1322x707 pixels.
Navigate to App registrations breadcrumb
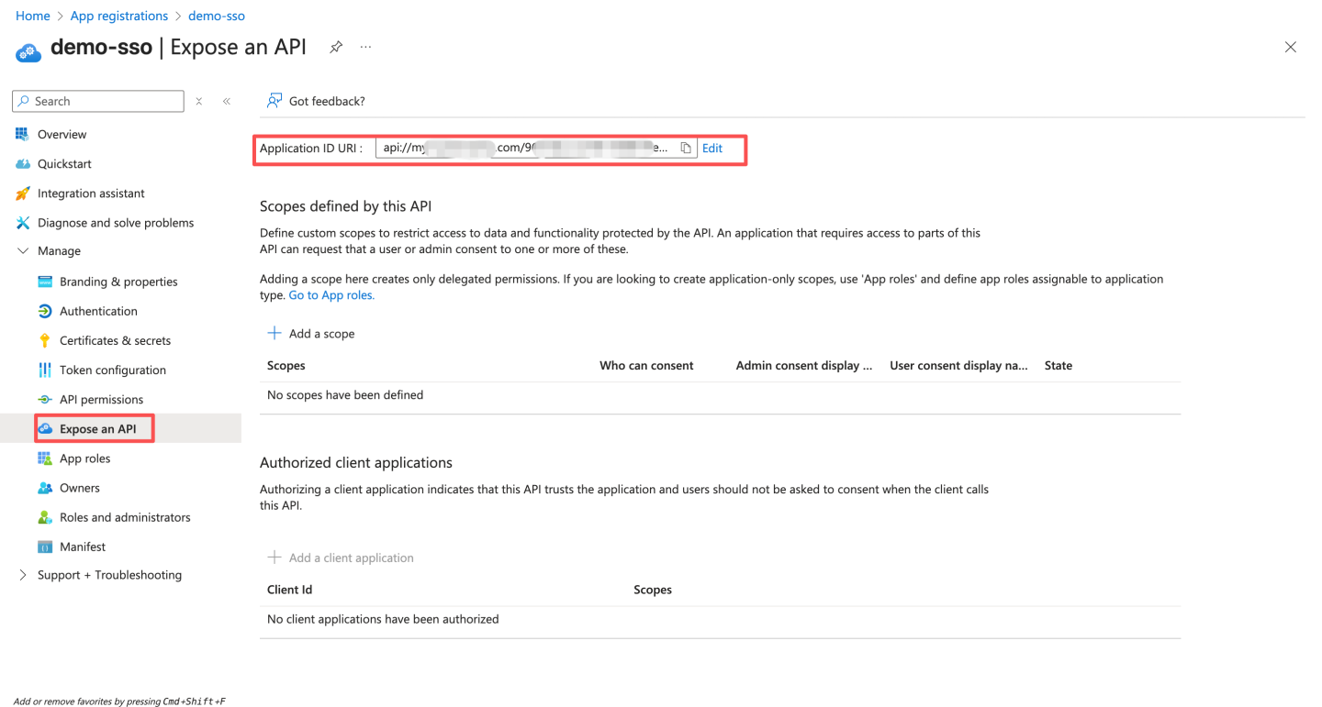click(119, 16)
